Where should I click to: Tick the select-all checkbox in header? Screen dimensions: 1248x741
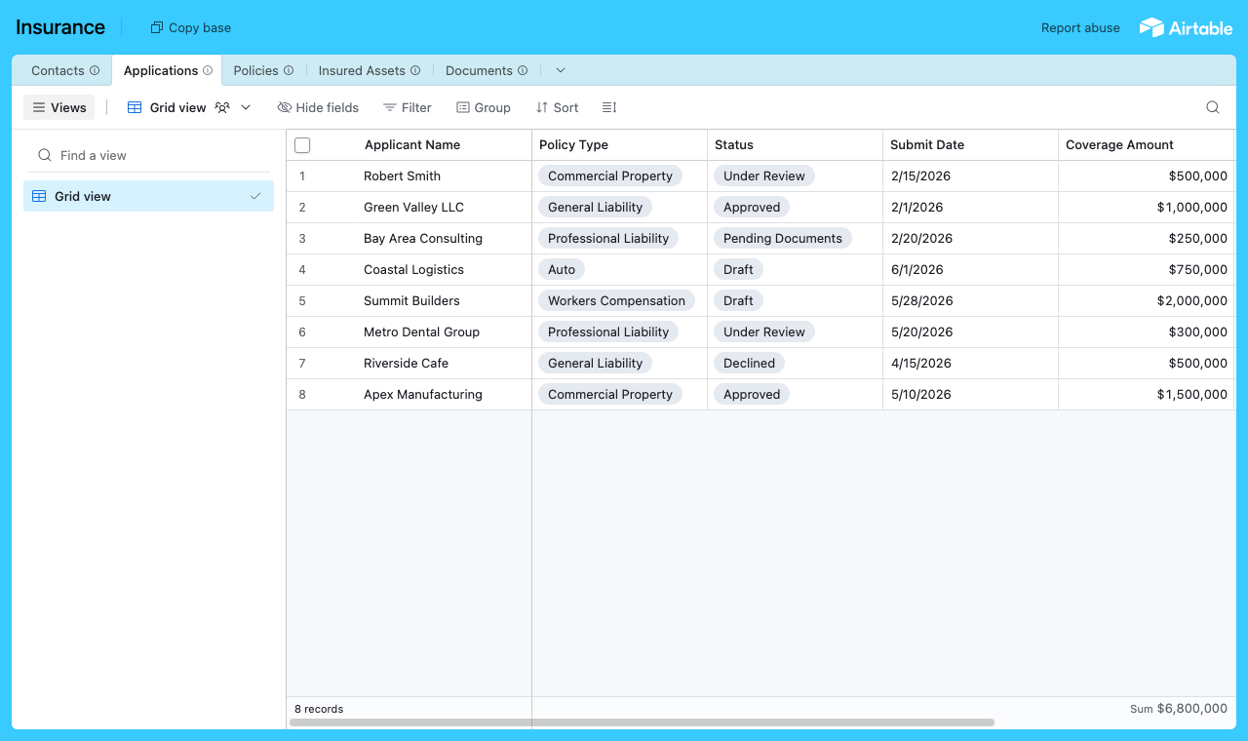302,145
